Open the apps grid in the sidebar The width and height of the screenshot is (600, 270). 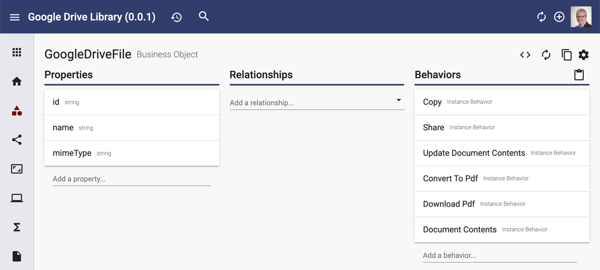click(x=17, y=53)
